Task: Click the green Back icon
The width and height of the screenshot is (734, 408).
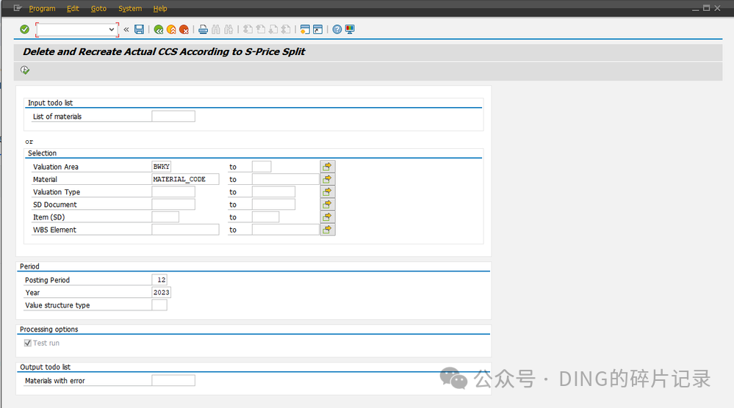Action: coord(159,29)
